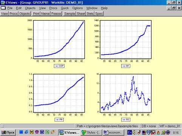Viewport: 182px width, 136px height.
Task: Click the View button on group toolbar
Action: click(x=5, y=14)
